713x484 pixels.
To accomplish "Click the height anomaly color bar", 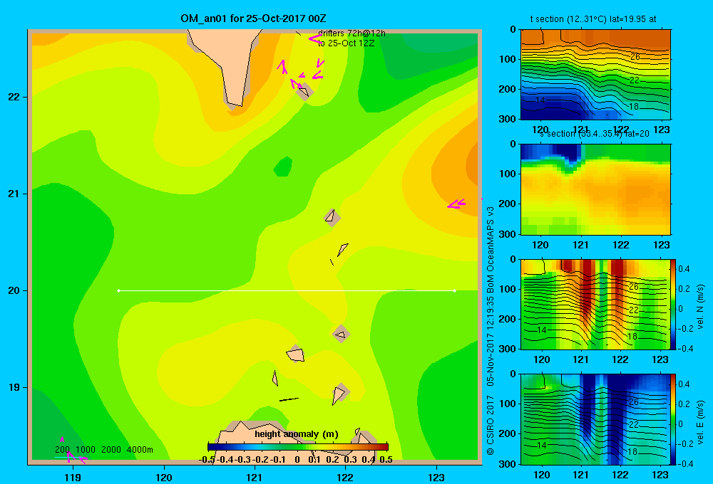I will [x=298, y=447].
